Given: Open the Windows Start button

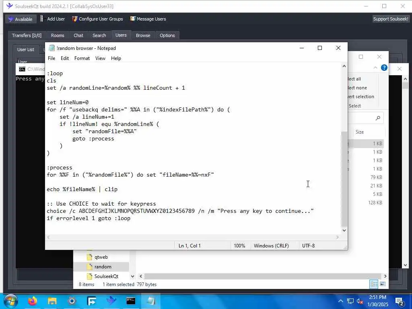Looking at the screenshot, I should (x=10, y=301).
